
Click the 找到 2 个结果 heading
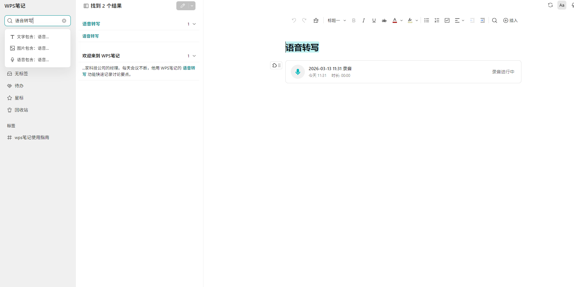coord(106,6)
